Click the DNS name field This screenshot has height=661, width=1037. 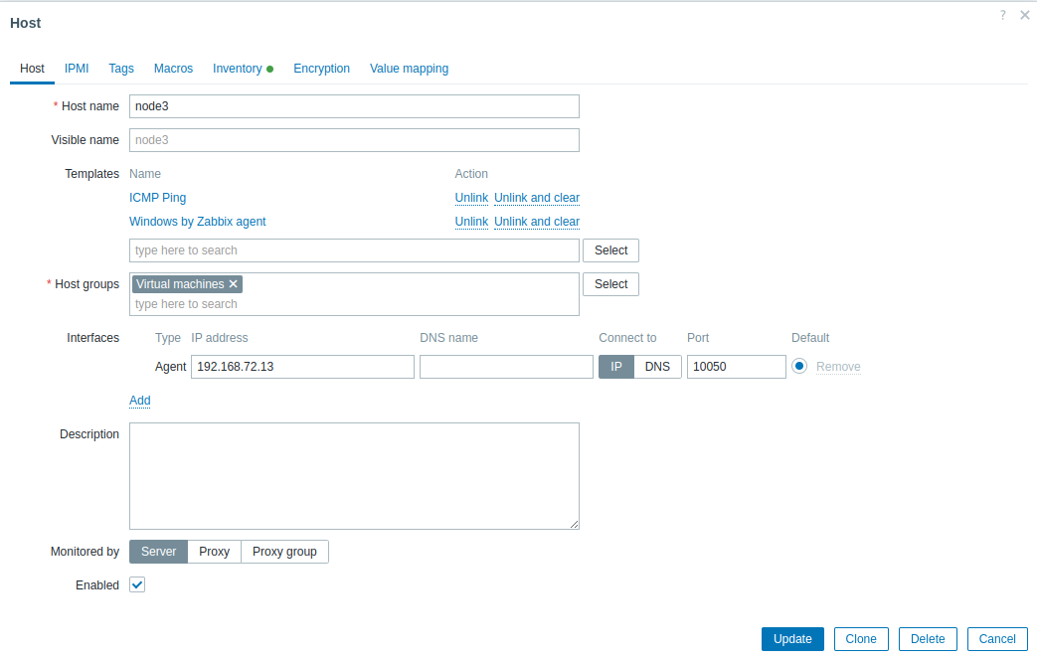click(x=507, y=367)
